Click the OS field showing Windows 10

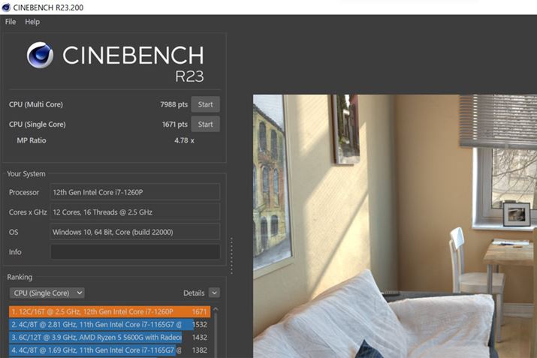point(135,232)
